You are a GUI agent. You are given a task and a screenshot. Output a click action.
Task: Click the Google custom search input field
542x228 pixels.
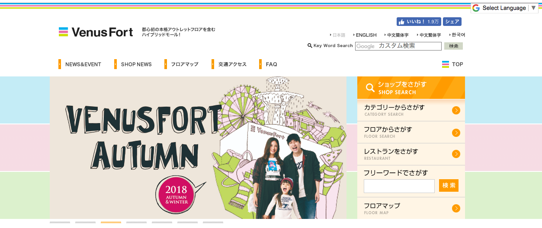pyautogui.click(x=398, y=46)
